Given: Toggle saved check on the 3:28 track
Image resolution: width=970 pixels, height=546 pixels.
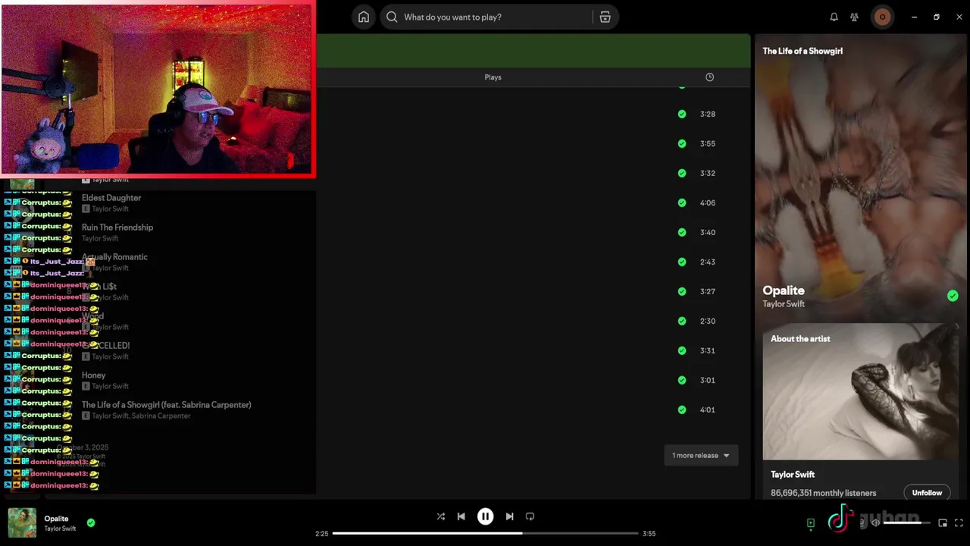Looking at the screenshot, I should coord(682,114).
